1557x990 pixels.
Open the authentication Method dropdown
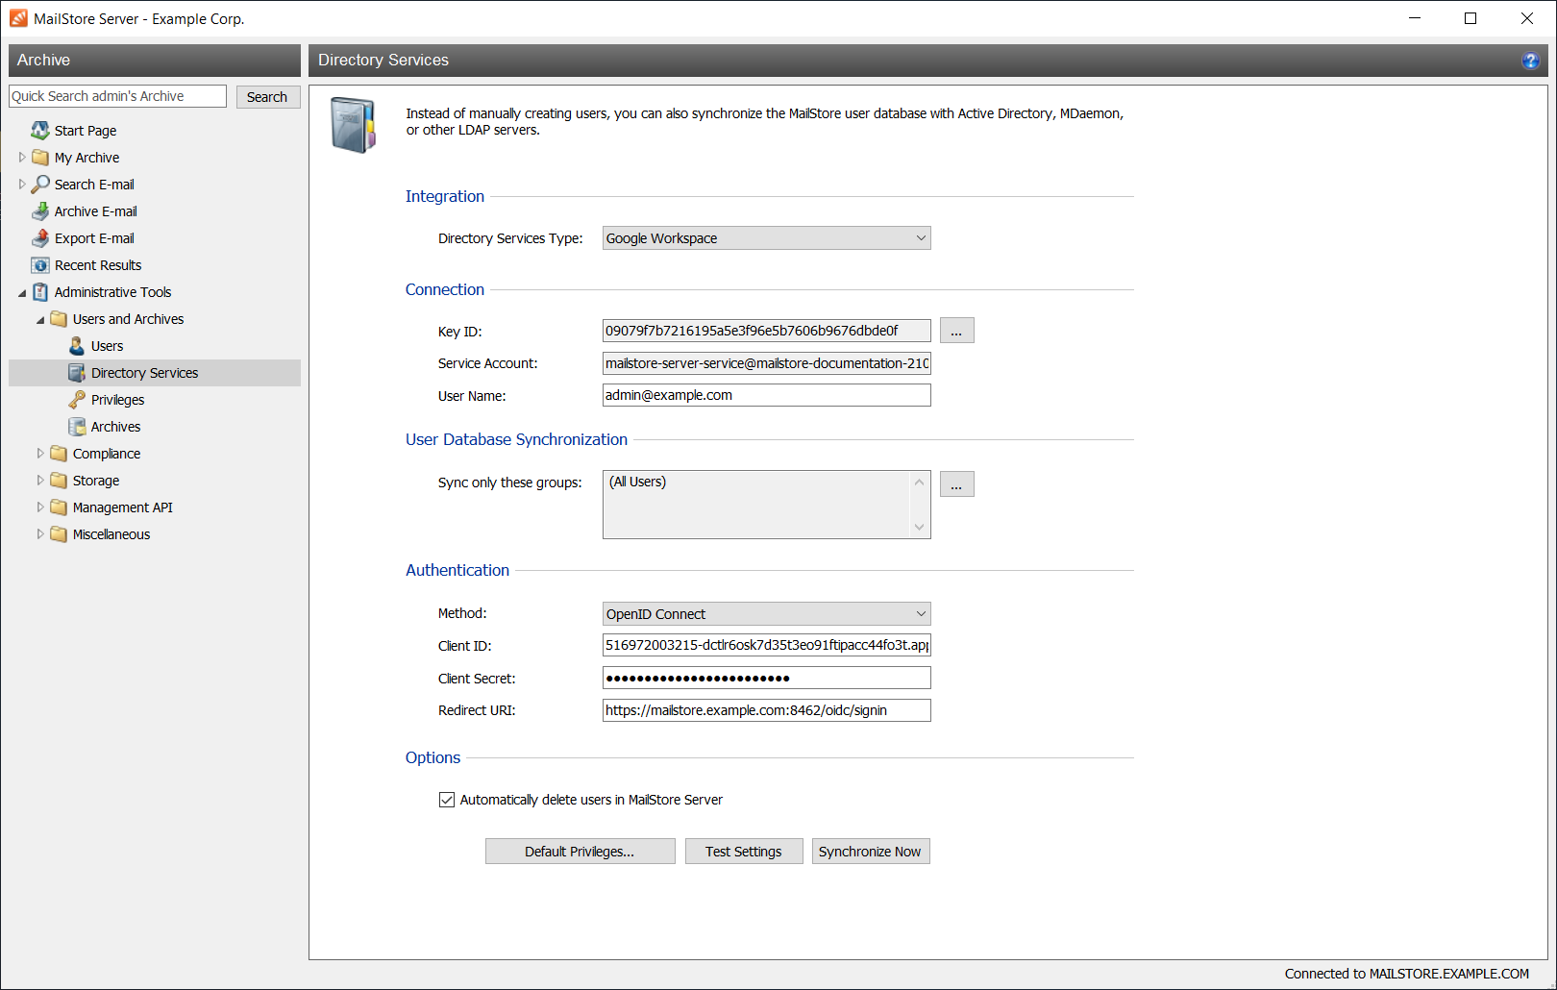(766, 614)
